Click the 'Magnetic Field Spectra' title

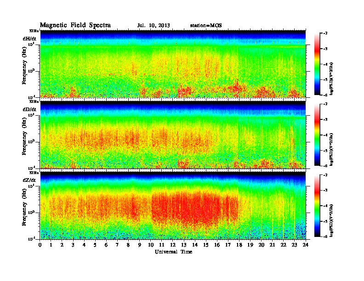tap(75, 25)
